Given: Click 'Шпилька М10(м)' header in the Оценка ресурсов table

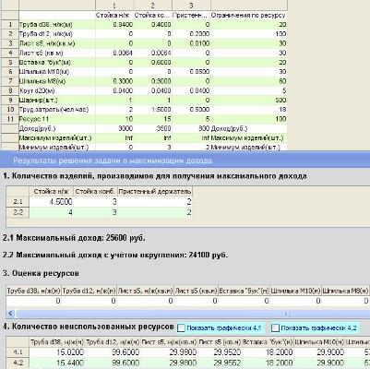Looking at the screenshot, I should 295,291.
